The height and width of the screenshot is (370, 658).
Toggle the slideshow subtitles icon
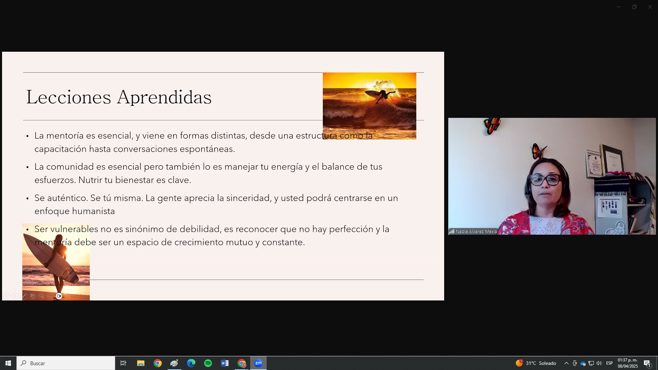click(50, 296)
